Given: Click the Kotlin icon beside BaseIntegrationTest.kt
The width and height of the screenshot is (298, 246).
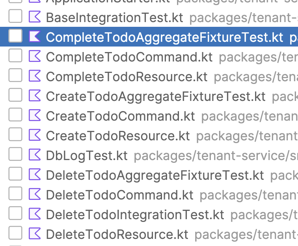Looking at the screenshot, I should pyautogui.click(x=35, y=17).
